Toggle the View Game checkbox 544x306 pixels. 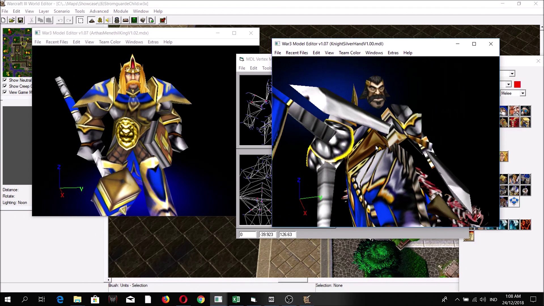click(5, 92)
